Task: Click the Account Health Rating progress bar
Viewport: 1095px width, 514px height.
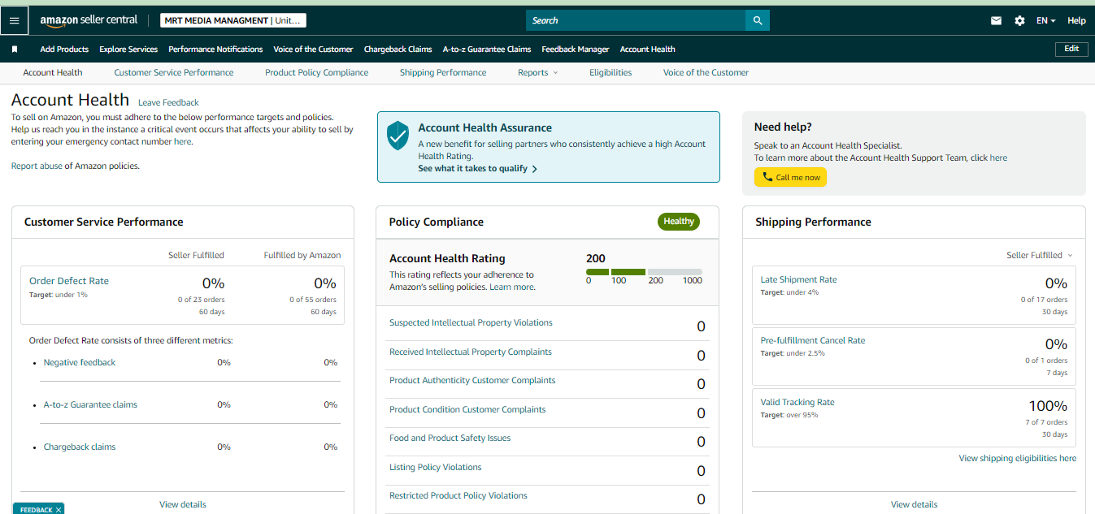Action: (x=644, y=272)
